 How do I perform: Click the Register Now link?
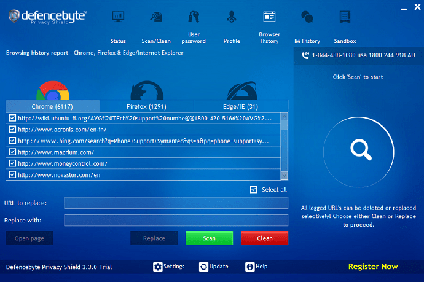[373, 267]
